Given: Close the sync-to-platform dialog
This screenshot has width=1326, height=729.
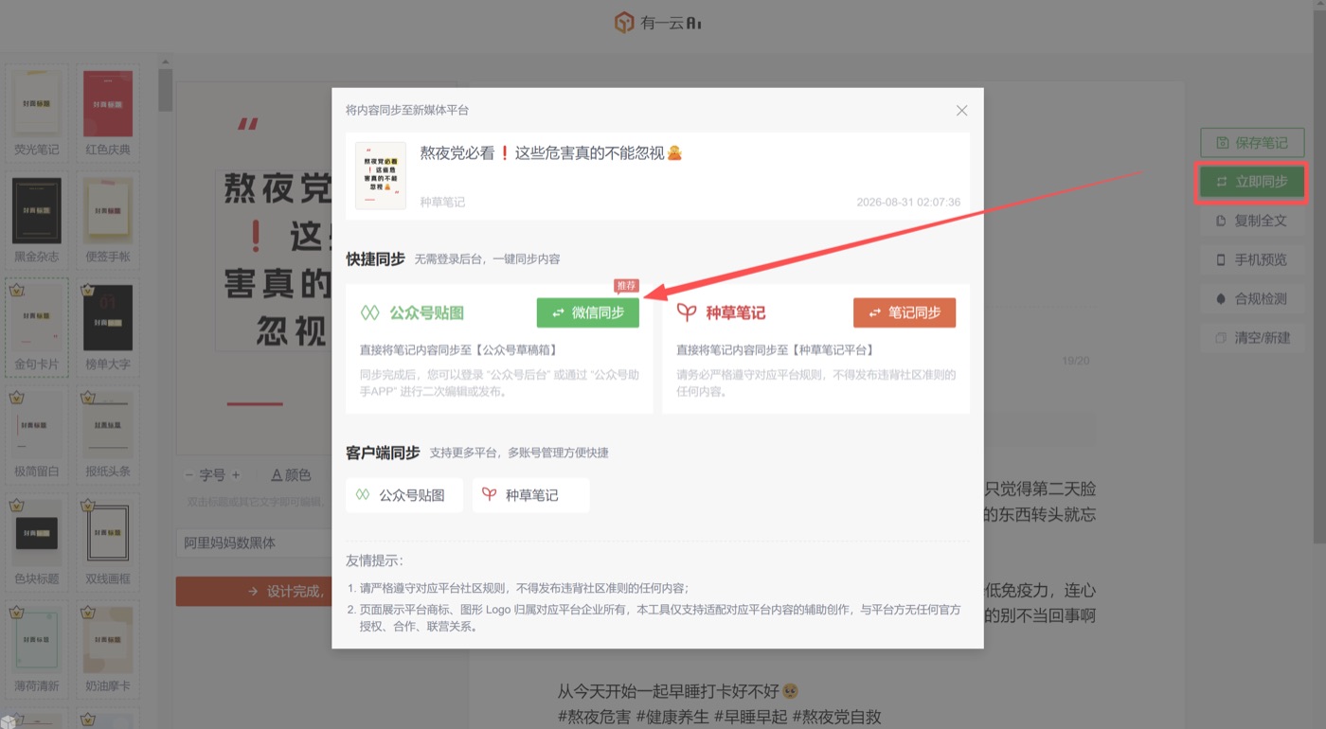Looking at the screenshot, I should pyautogui.click(x=961, y=111).
